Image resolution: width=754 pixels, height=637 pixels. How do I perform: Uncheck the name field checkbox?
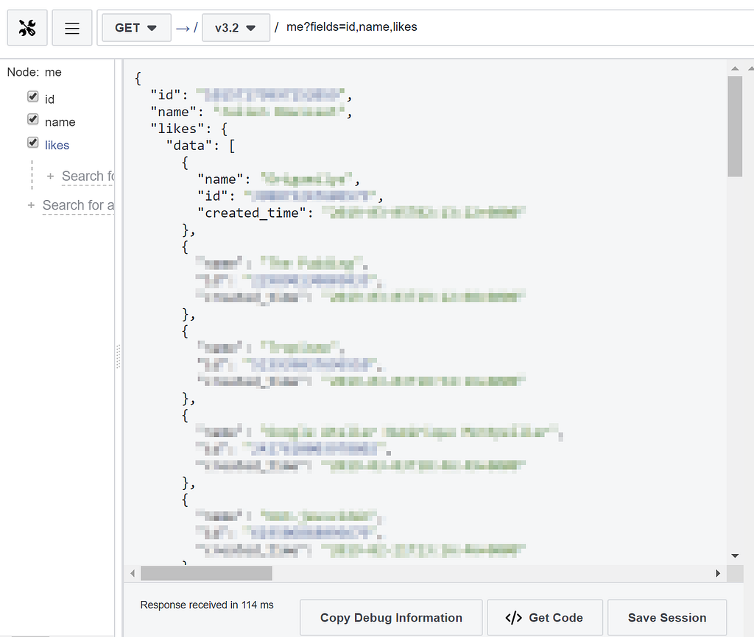pyautogui.click(x=32, y=119)
